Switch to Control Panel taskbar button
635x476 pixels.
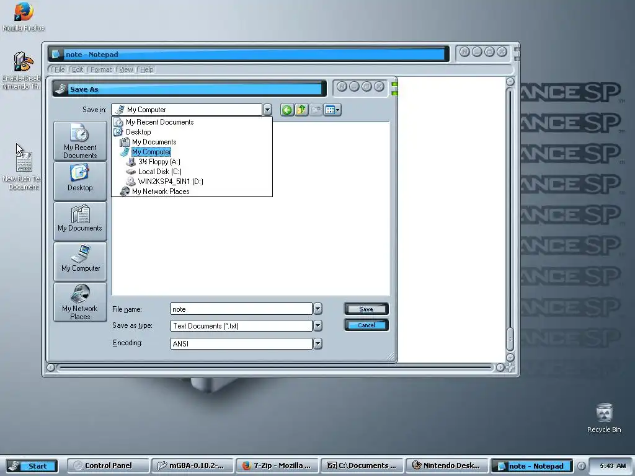[x=108, y=465]
